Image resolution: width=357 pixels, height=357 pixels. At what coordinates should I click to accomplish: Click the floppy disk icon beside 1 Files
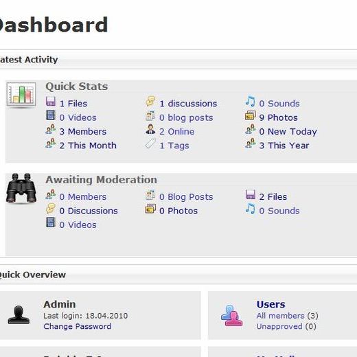coord(51,102)
